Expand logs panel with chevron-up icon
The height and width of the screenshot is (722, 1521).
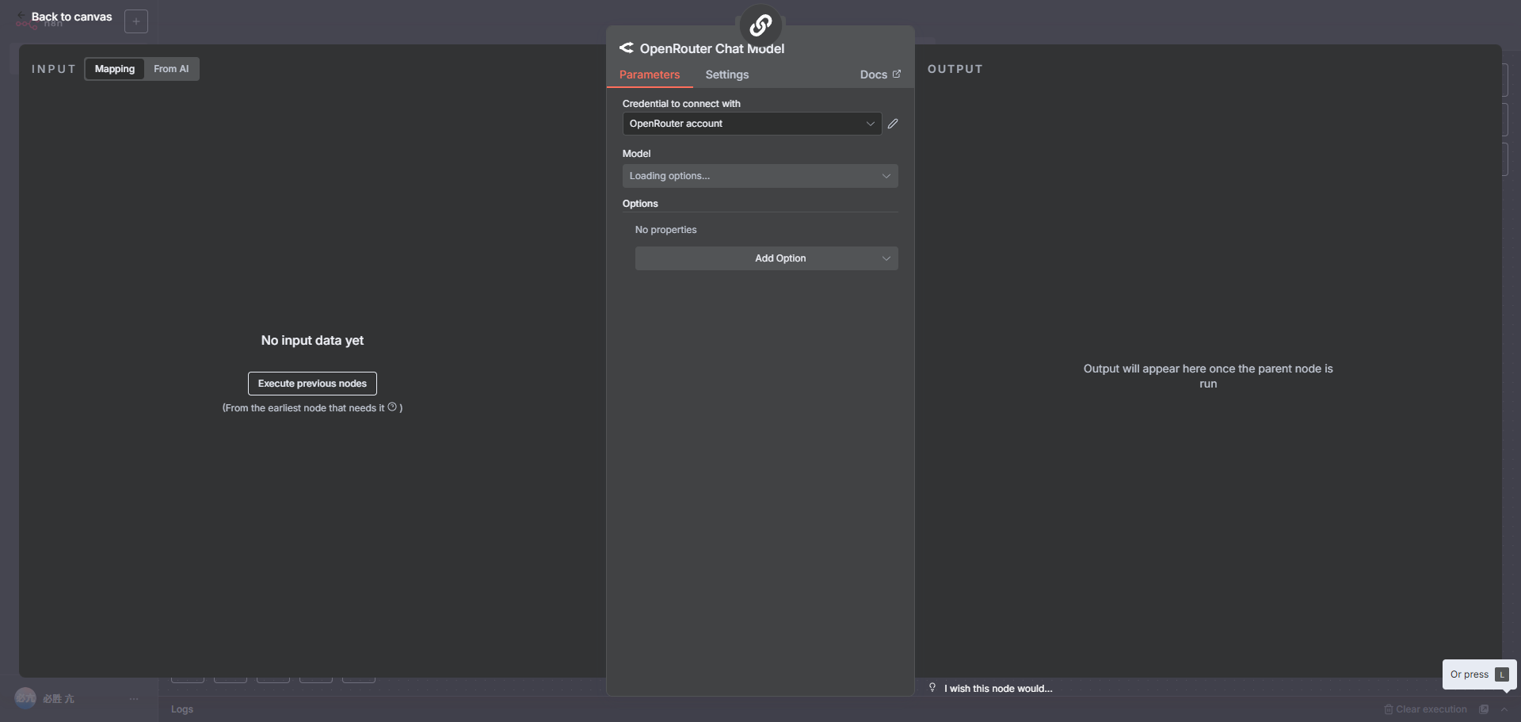coord(1504,709)
